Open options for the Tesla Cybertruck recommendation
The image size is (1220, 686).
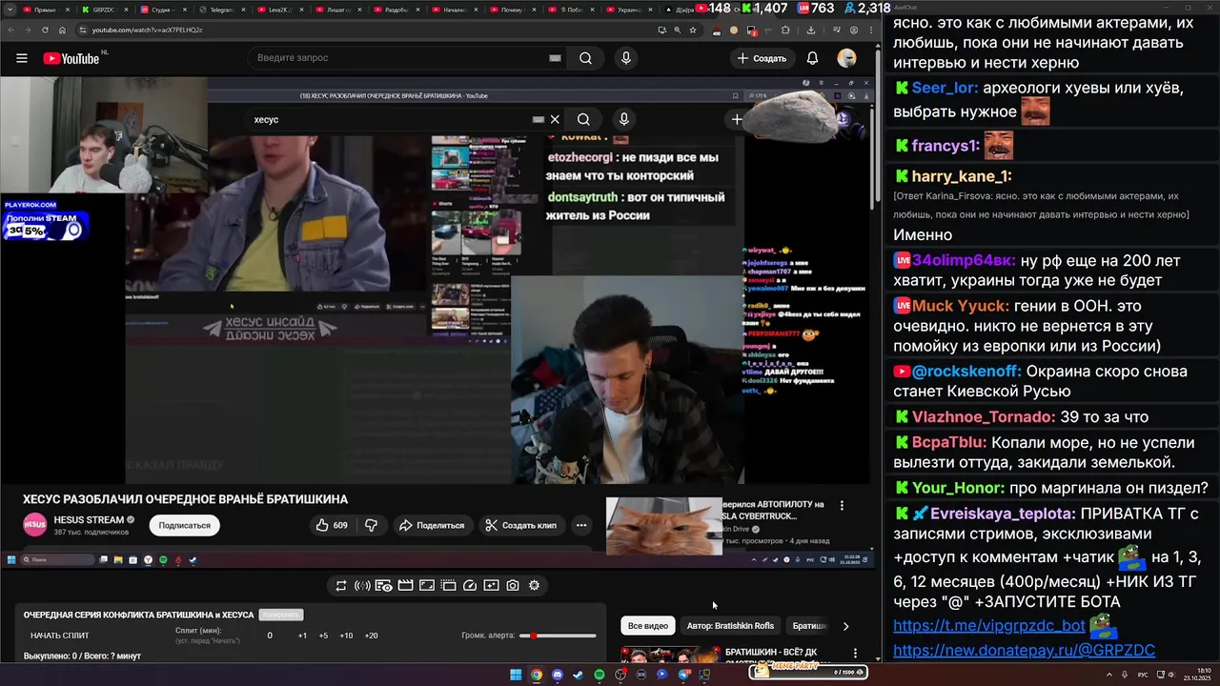[x=841, y=505]
